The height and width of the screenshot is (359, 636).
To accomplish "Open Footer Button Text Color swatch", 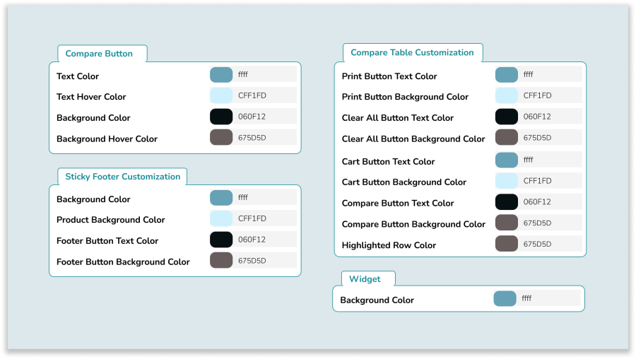I will pyautogui.click(x=221, y=240).
